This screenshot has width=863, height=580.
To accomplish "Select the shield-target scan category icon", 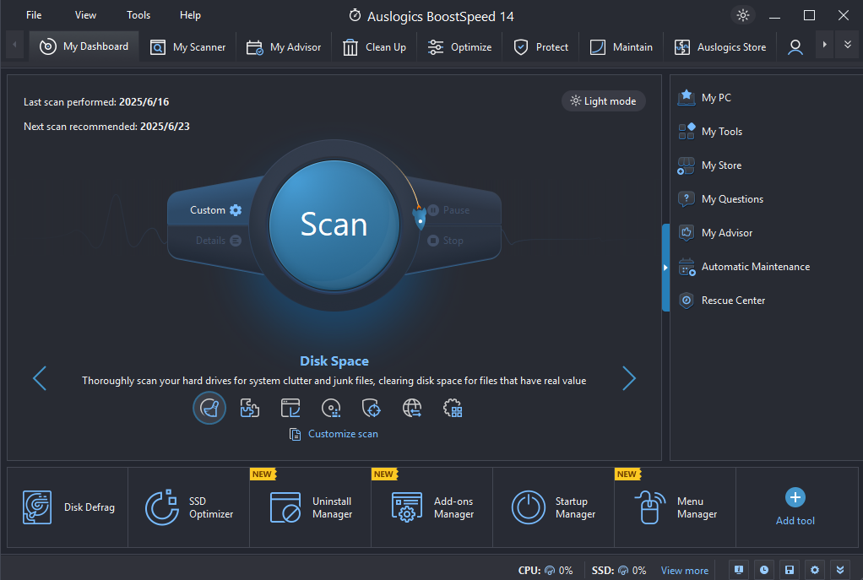I will point(372,409).
